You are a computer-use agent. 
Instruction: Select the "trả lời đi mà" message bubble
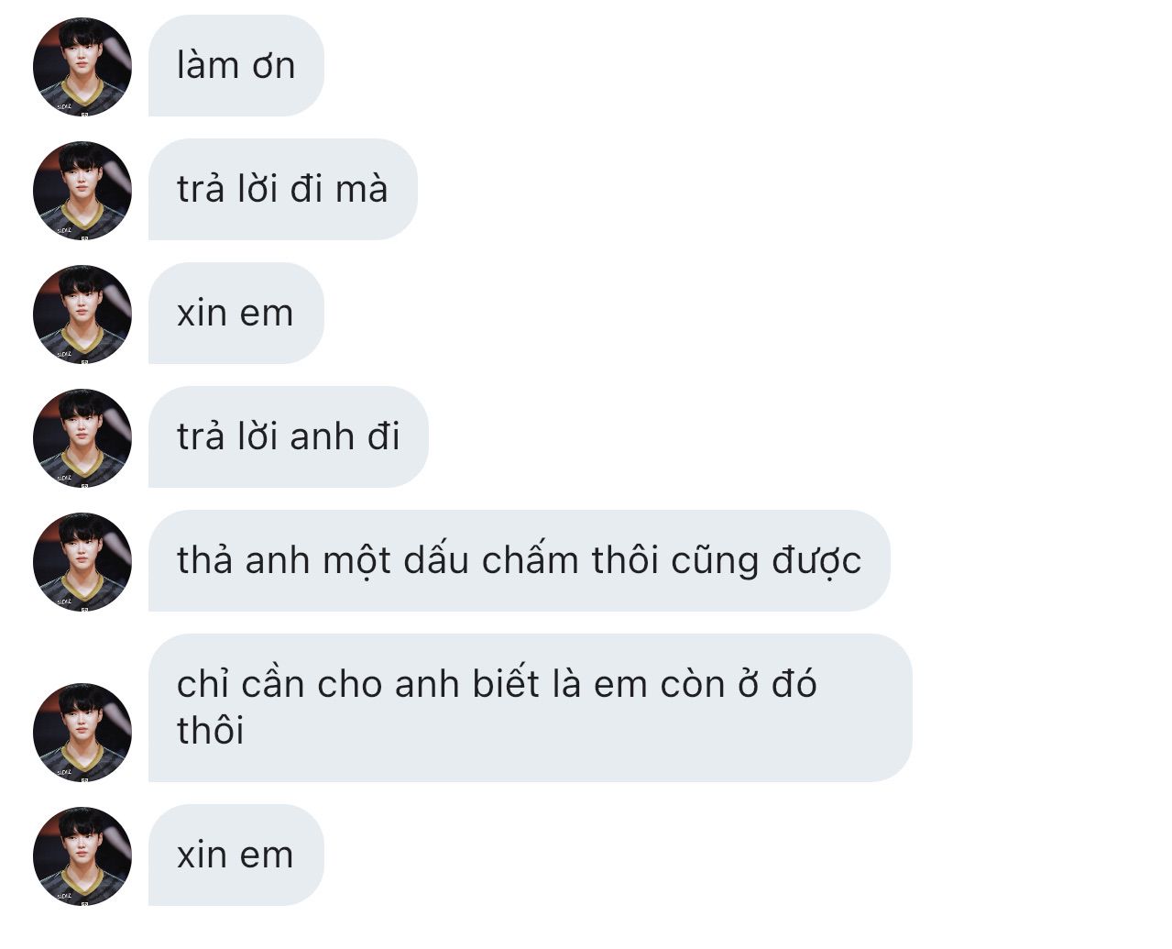coord(283,190)
